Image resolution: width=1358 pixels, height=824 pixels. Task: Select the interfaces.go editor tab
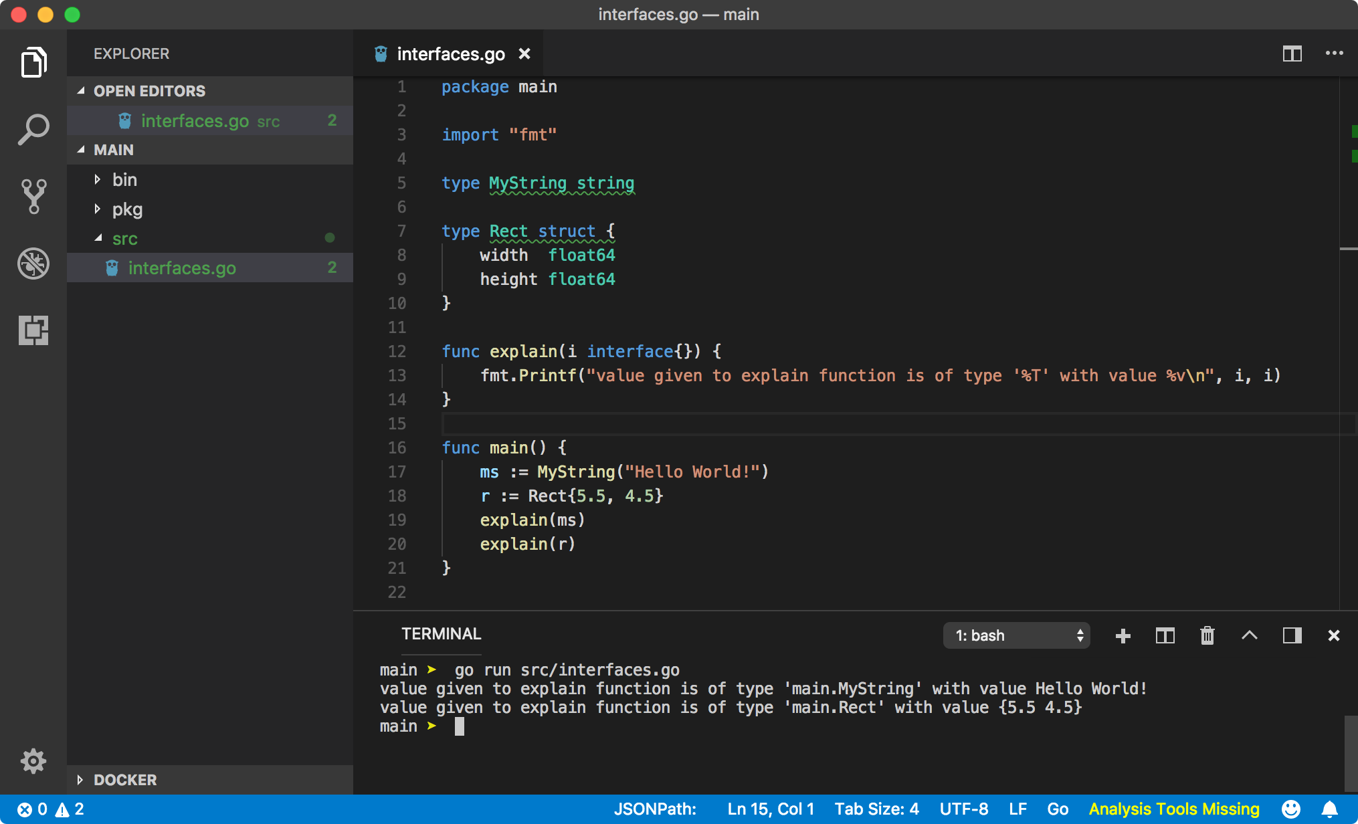pos(450,54)
